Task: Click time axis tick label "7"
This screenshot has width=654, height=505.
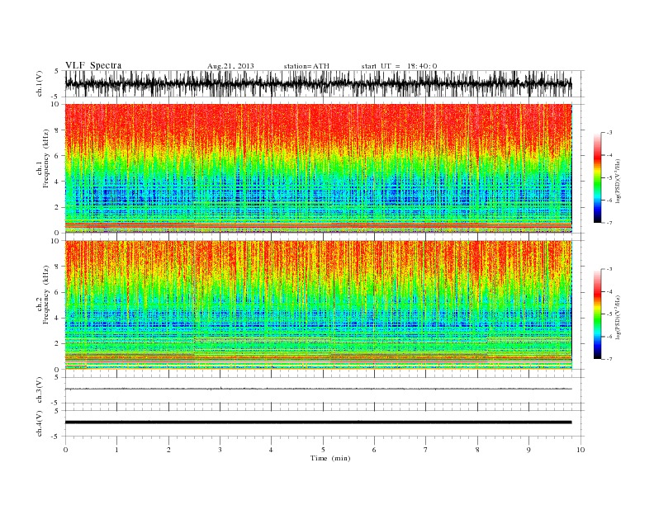Action: (x=425, y=450)
